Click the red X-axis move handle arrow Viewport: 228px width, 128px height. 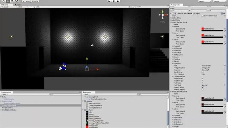coord(98,69)
